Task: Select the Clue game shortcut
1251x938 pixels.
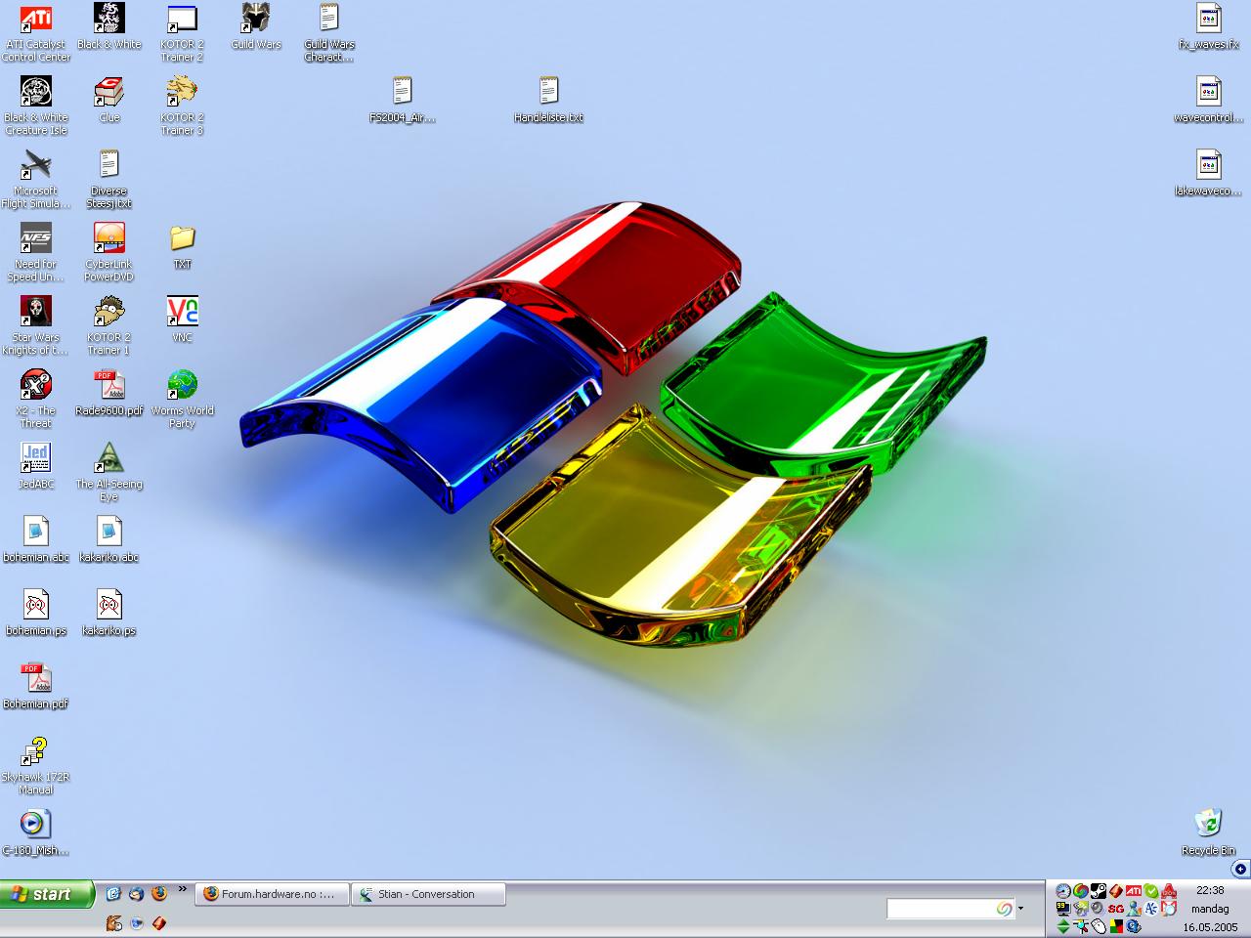Action: 109,100
